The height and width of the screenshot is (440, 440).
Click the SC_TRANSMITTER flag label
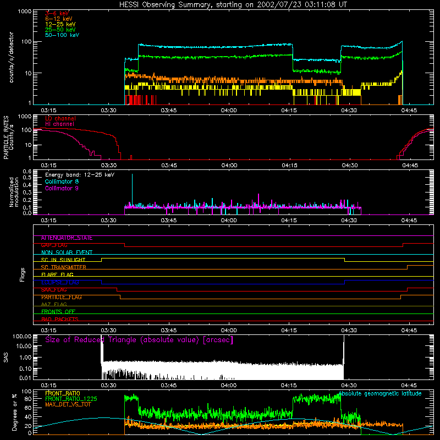click(63, 267)
